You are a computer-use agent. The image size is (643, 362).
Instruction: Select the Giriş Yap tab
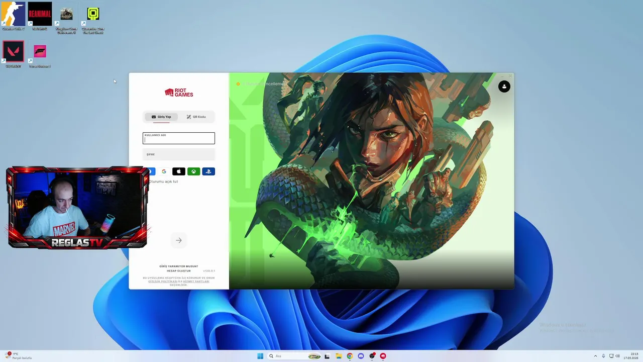click(161, 117)
